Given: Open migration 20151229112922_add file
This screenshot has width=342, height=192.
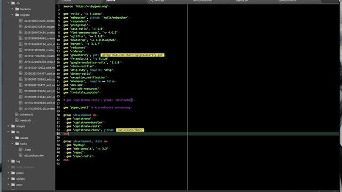Looking at the screenshot, I should (x=40, y=68).
